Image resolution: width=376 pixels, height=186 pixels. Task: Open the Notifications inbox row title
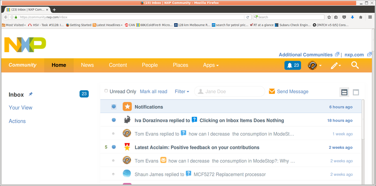[149, 107]
